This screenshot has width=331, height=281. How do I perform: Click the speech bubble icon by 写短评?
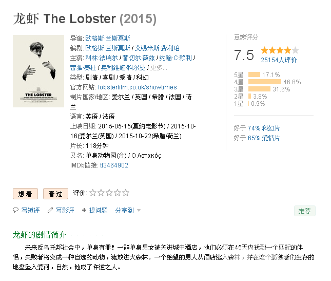15,210
